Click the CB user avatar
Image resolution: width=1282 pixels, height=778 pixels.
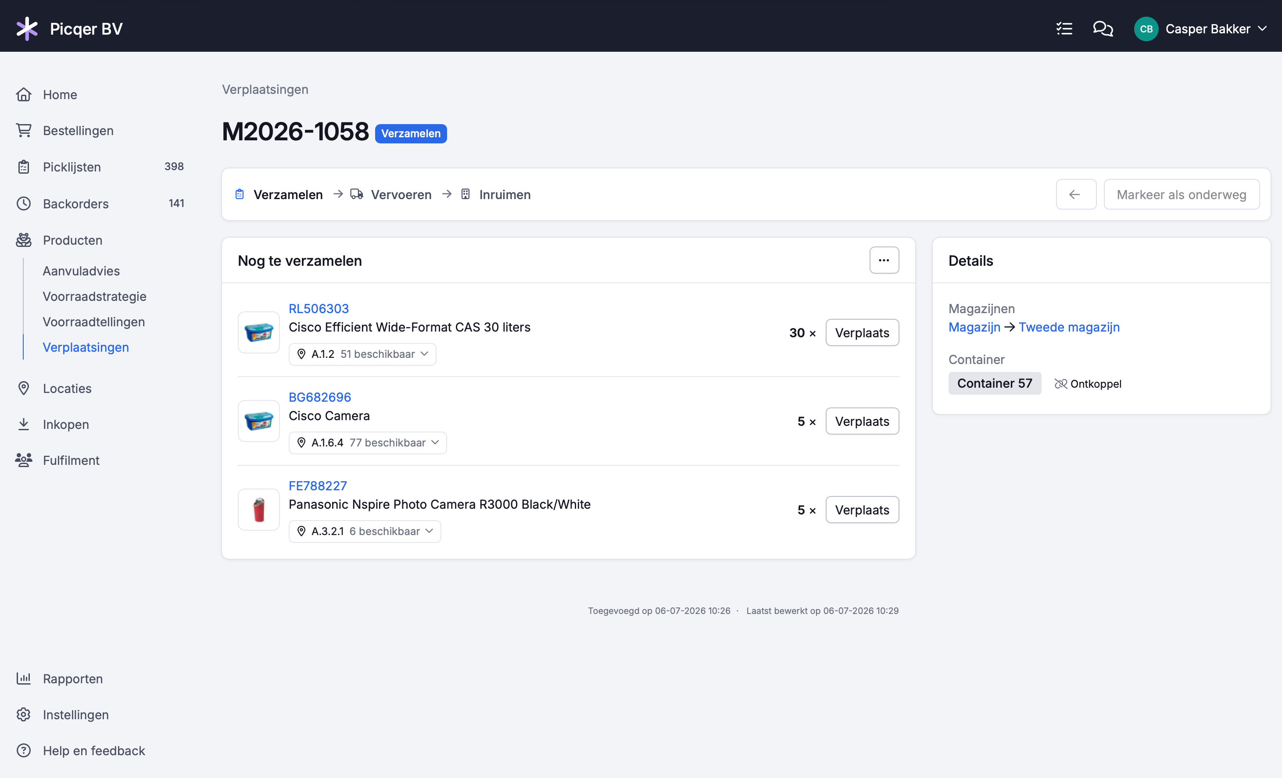(1146, 29)
